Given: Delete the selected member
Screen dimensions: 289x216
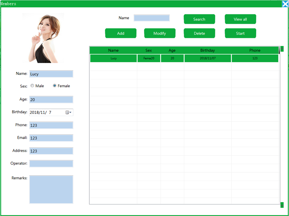Looking at the screenshot, I should 199,33.
